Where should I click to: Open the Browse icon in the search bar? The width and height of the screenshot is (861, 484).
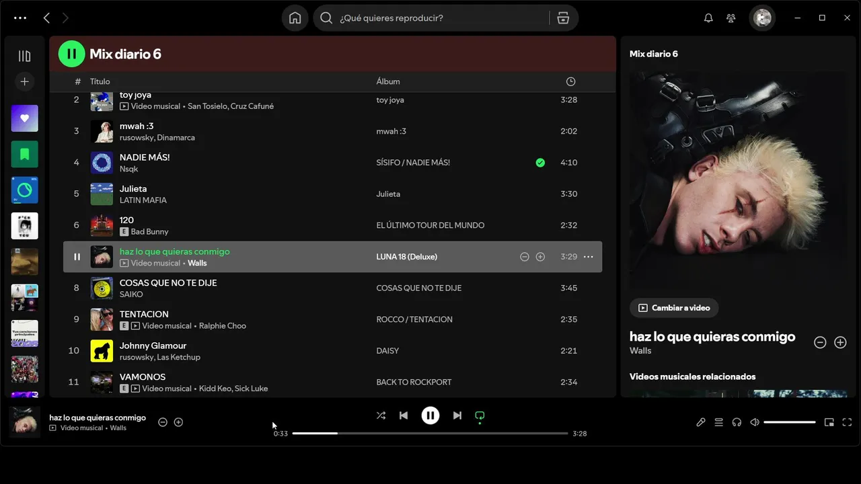pos(563,18)
